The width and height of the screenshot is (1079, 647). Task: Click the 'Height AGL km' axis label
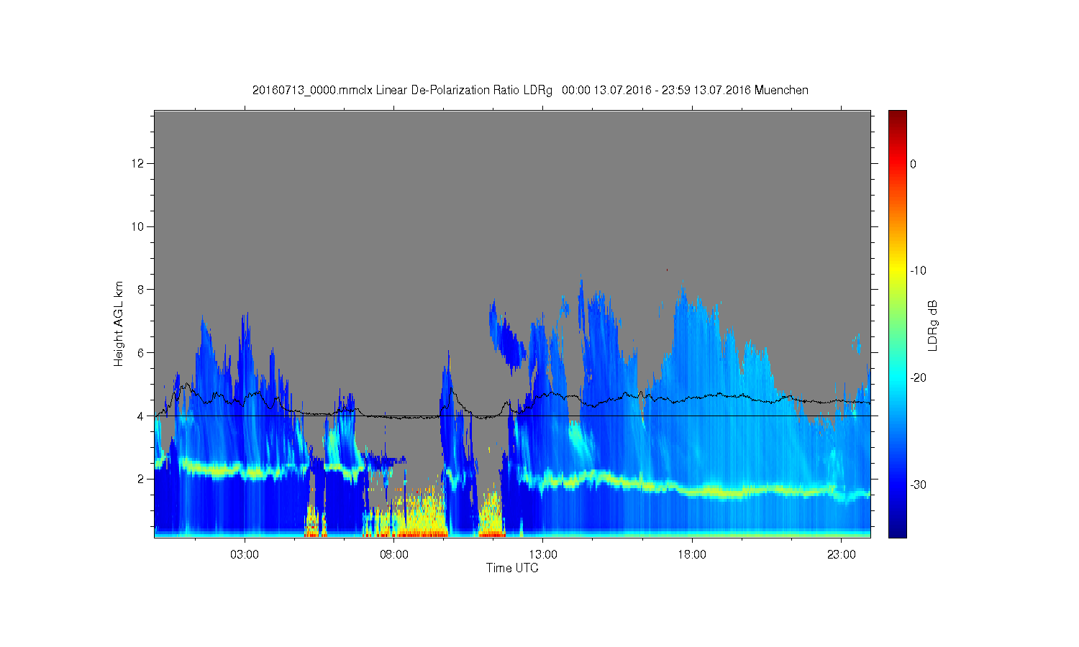coord(119,323)
